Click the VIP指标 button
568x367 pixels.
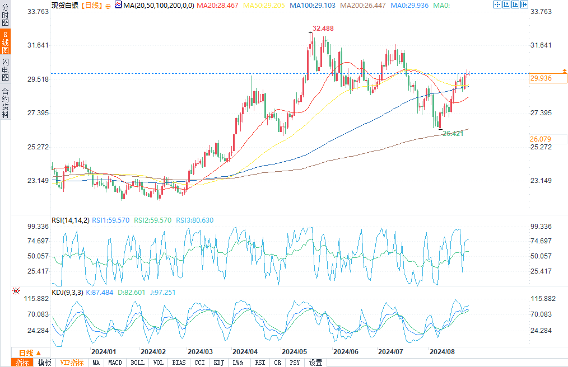coord(72,363)
